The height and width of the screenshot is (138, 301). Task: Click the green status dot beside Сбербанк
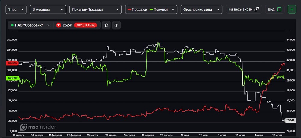click(12, 25)
